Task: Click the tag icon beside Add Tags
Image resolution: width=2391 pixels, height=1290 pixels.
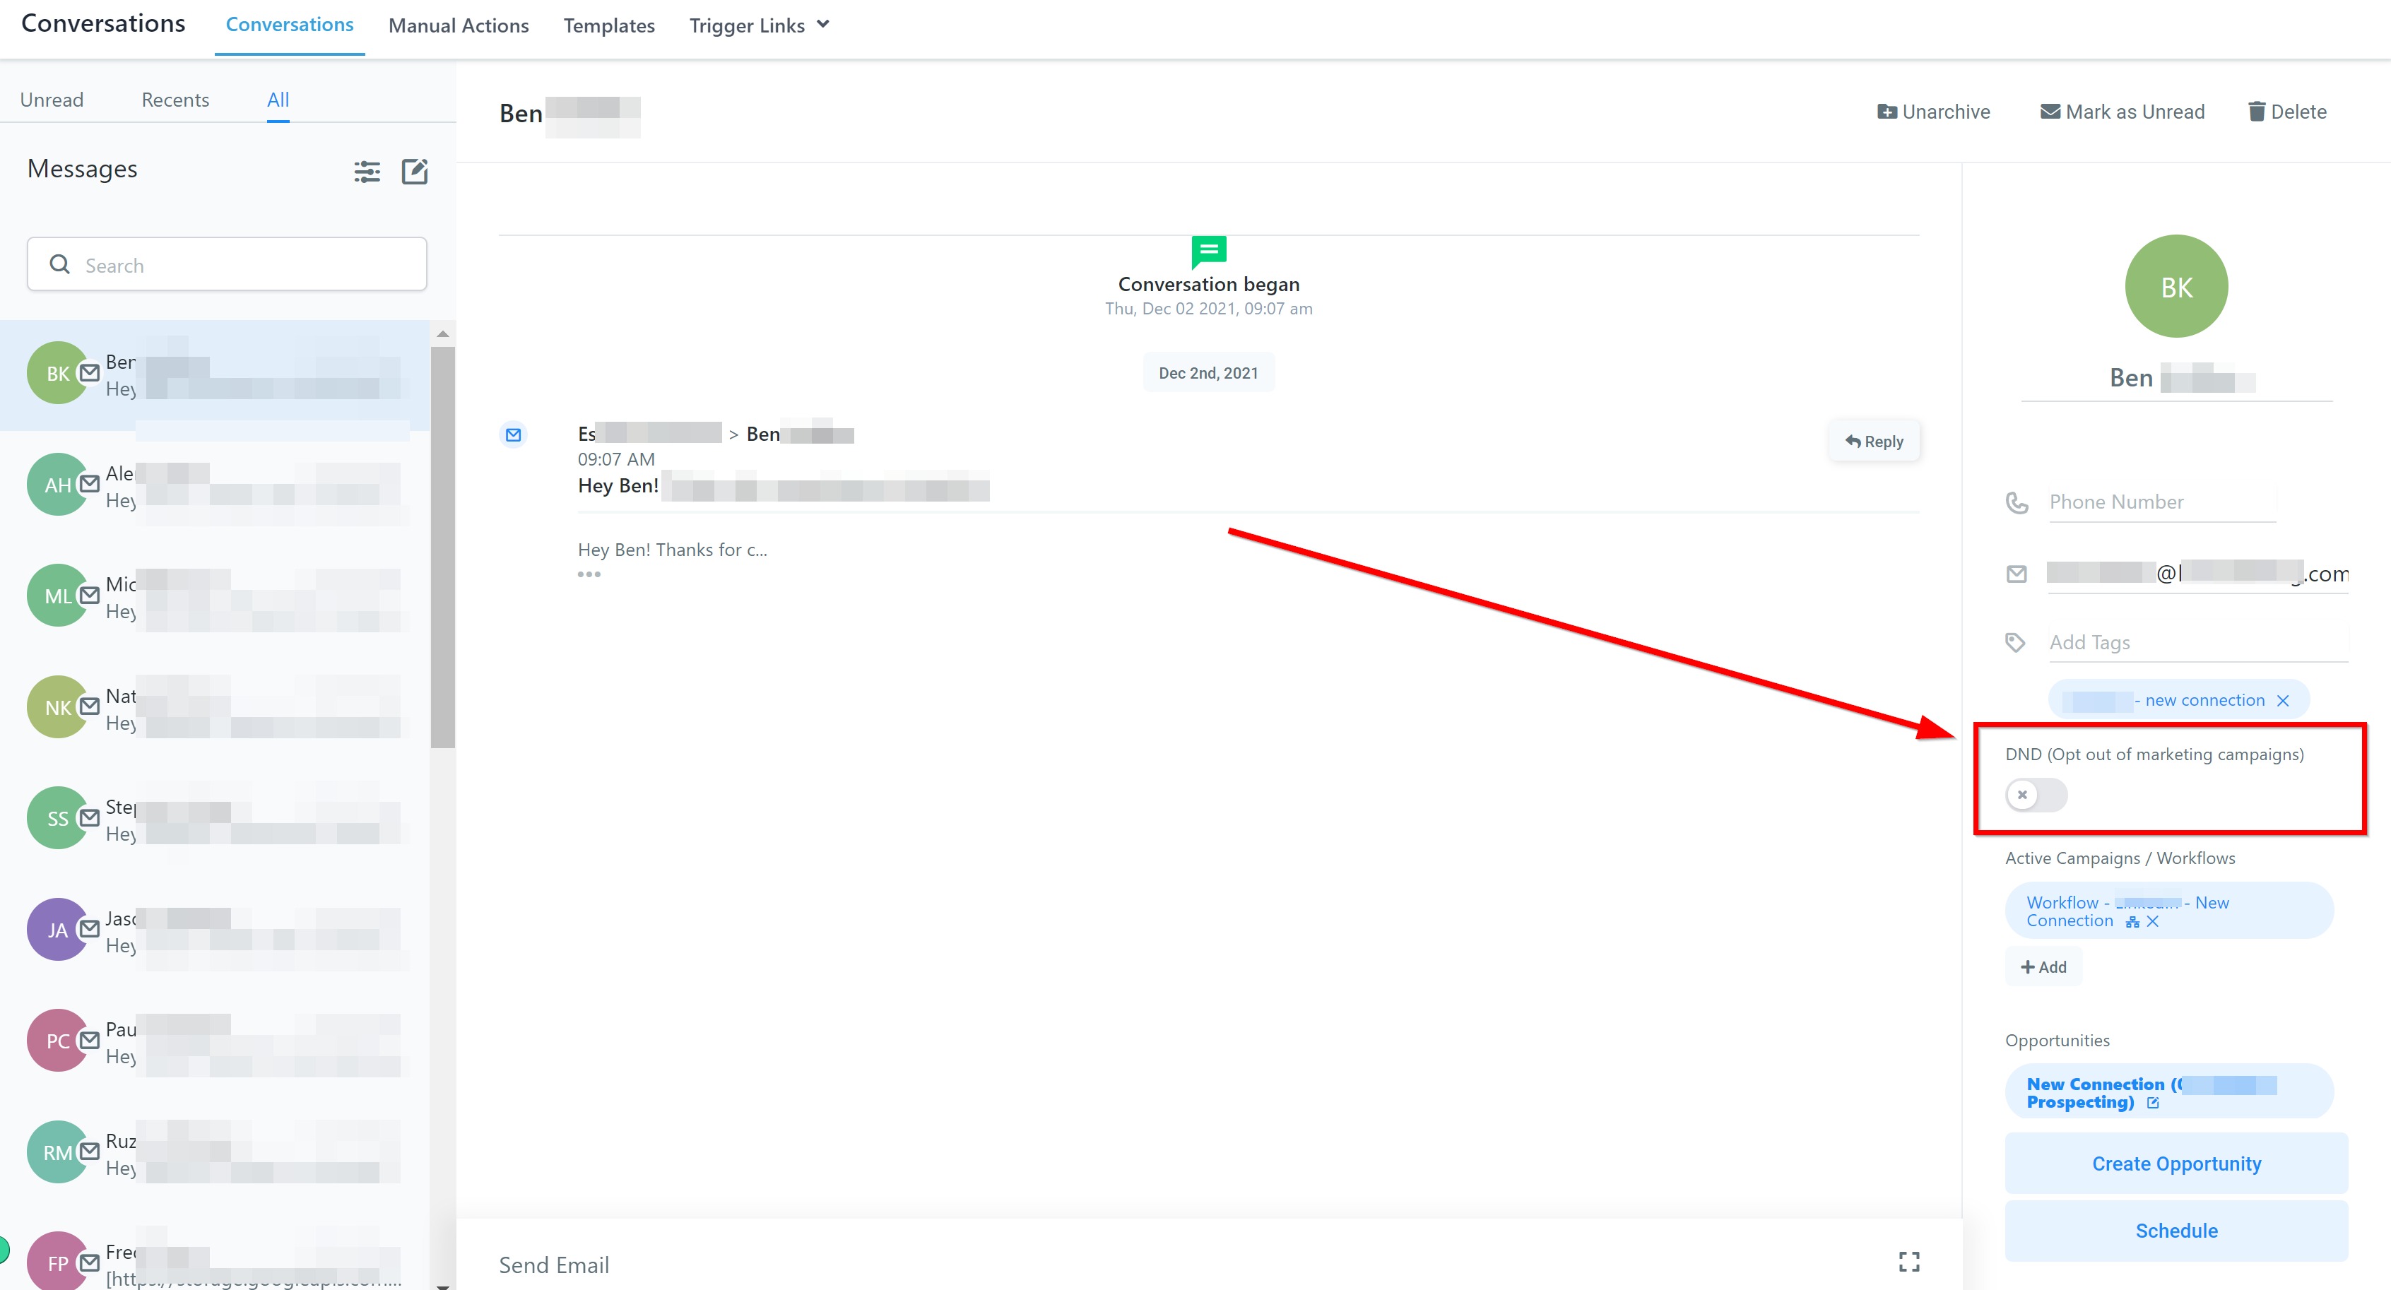Action: tap(2015, 642)
